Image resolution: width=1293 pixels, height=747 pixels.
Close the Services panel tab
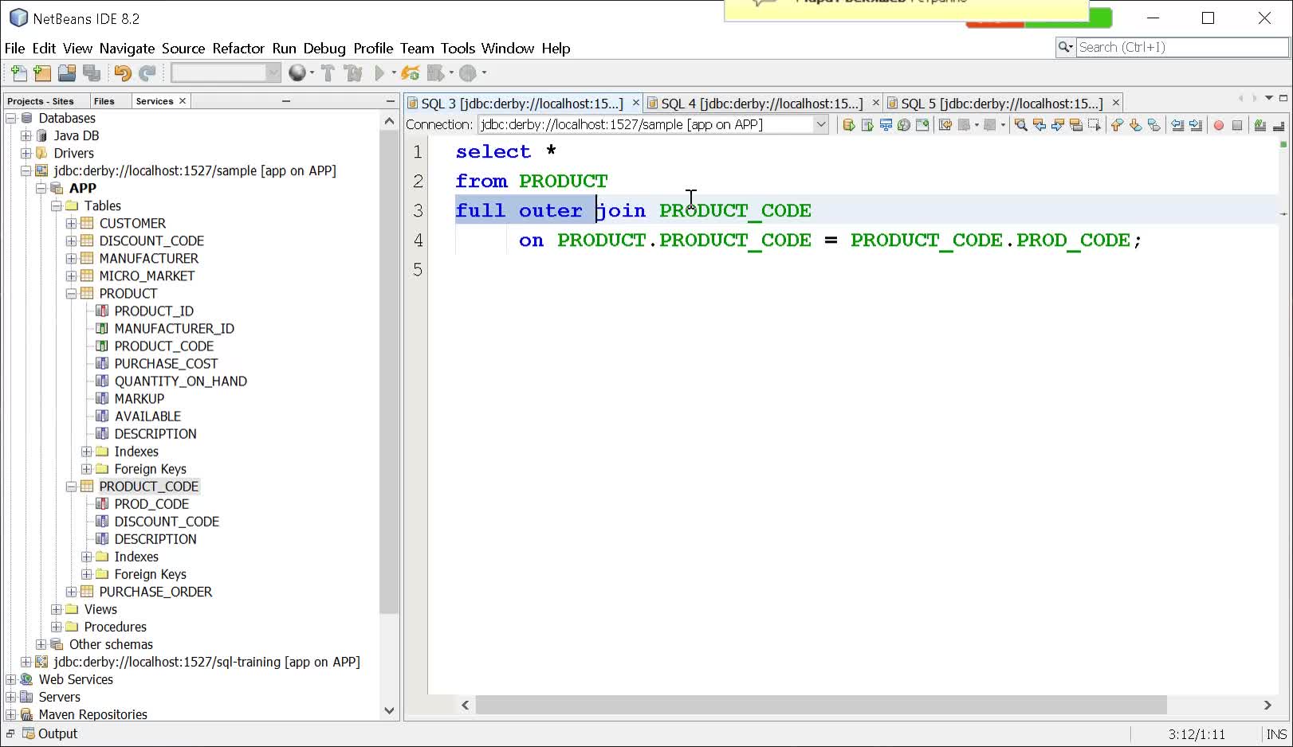[x=183, y=101]
